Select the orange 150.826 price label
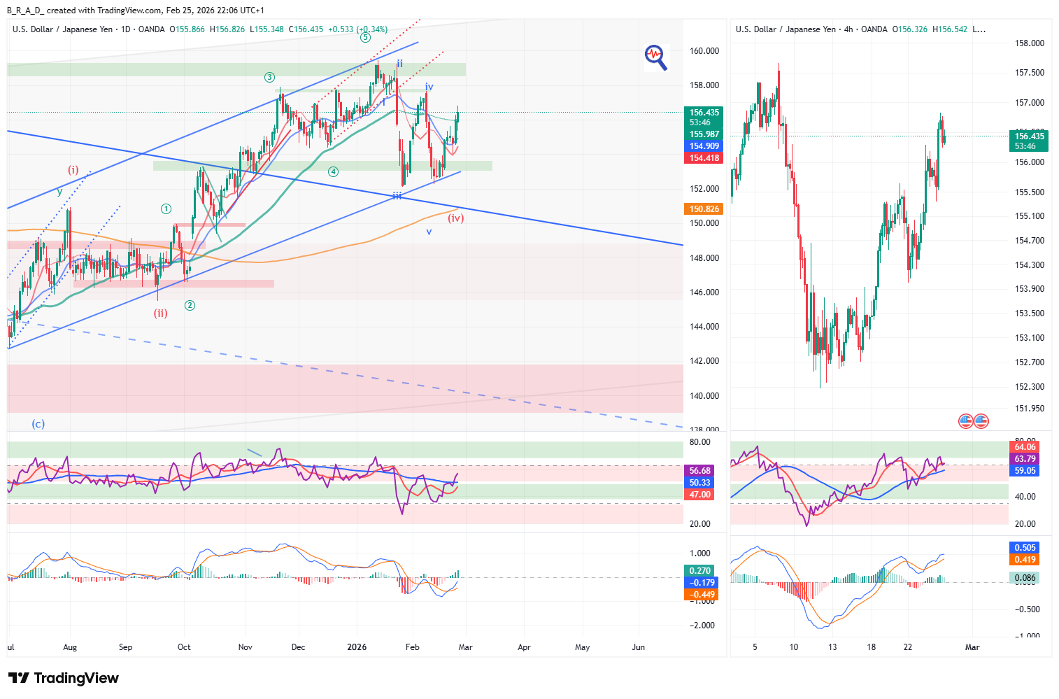Image resolution: width=1059 pixels, height=699 pixels. click(x=704, y=209)
